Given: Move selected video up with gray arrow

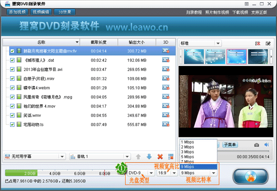Looking at the screenshot, I should 138,156.
